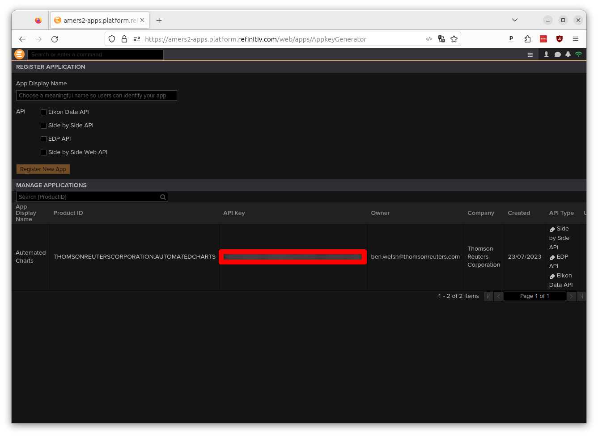
Task: Click the THOMSONREUTERSCORPORATION.AUTOMATEDCHARTS product ID
Action: coord(135,257)
